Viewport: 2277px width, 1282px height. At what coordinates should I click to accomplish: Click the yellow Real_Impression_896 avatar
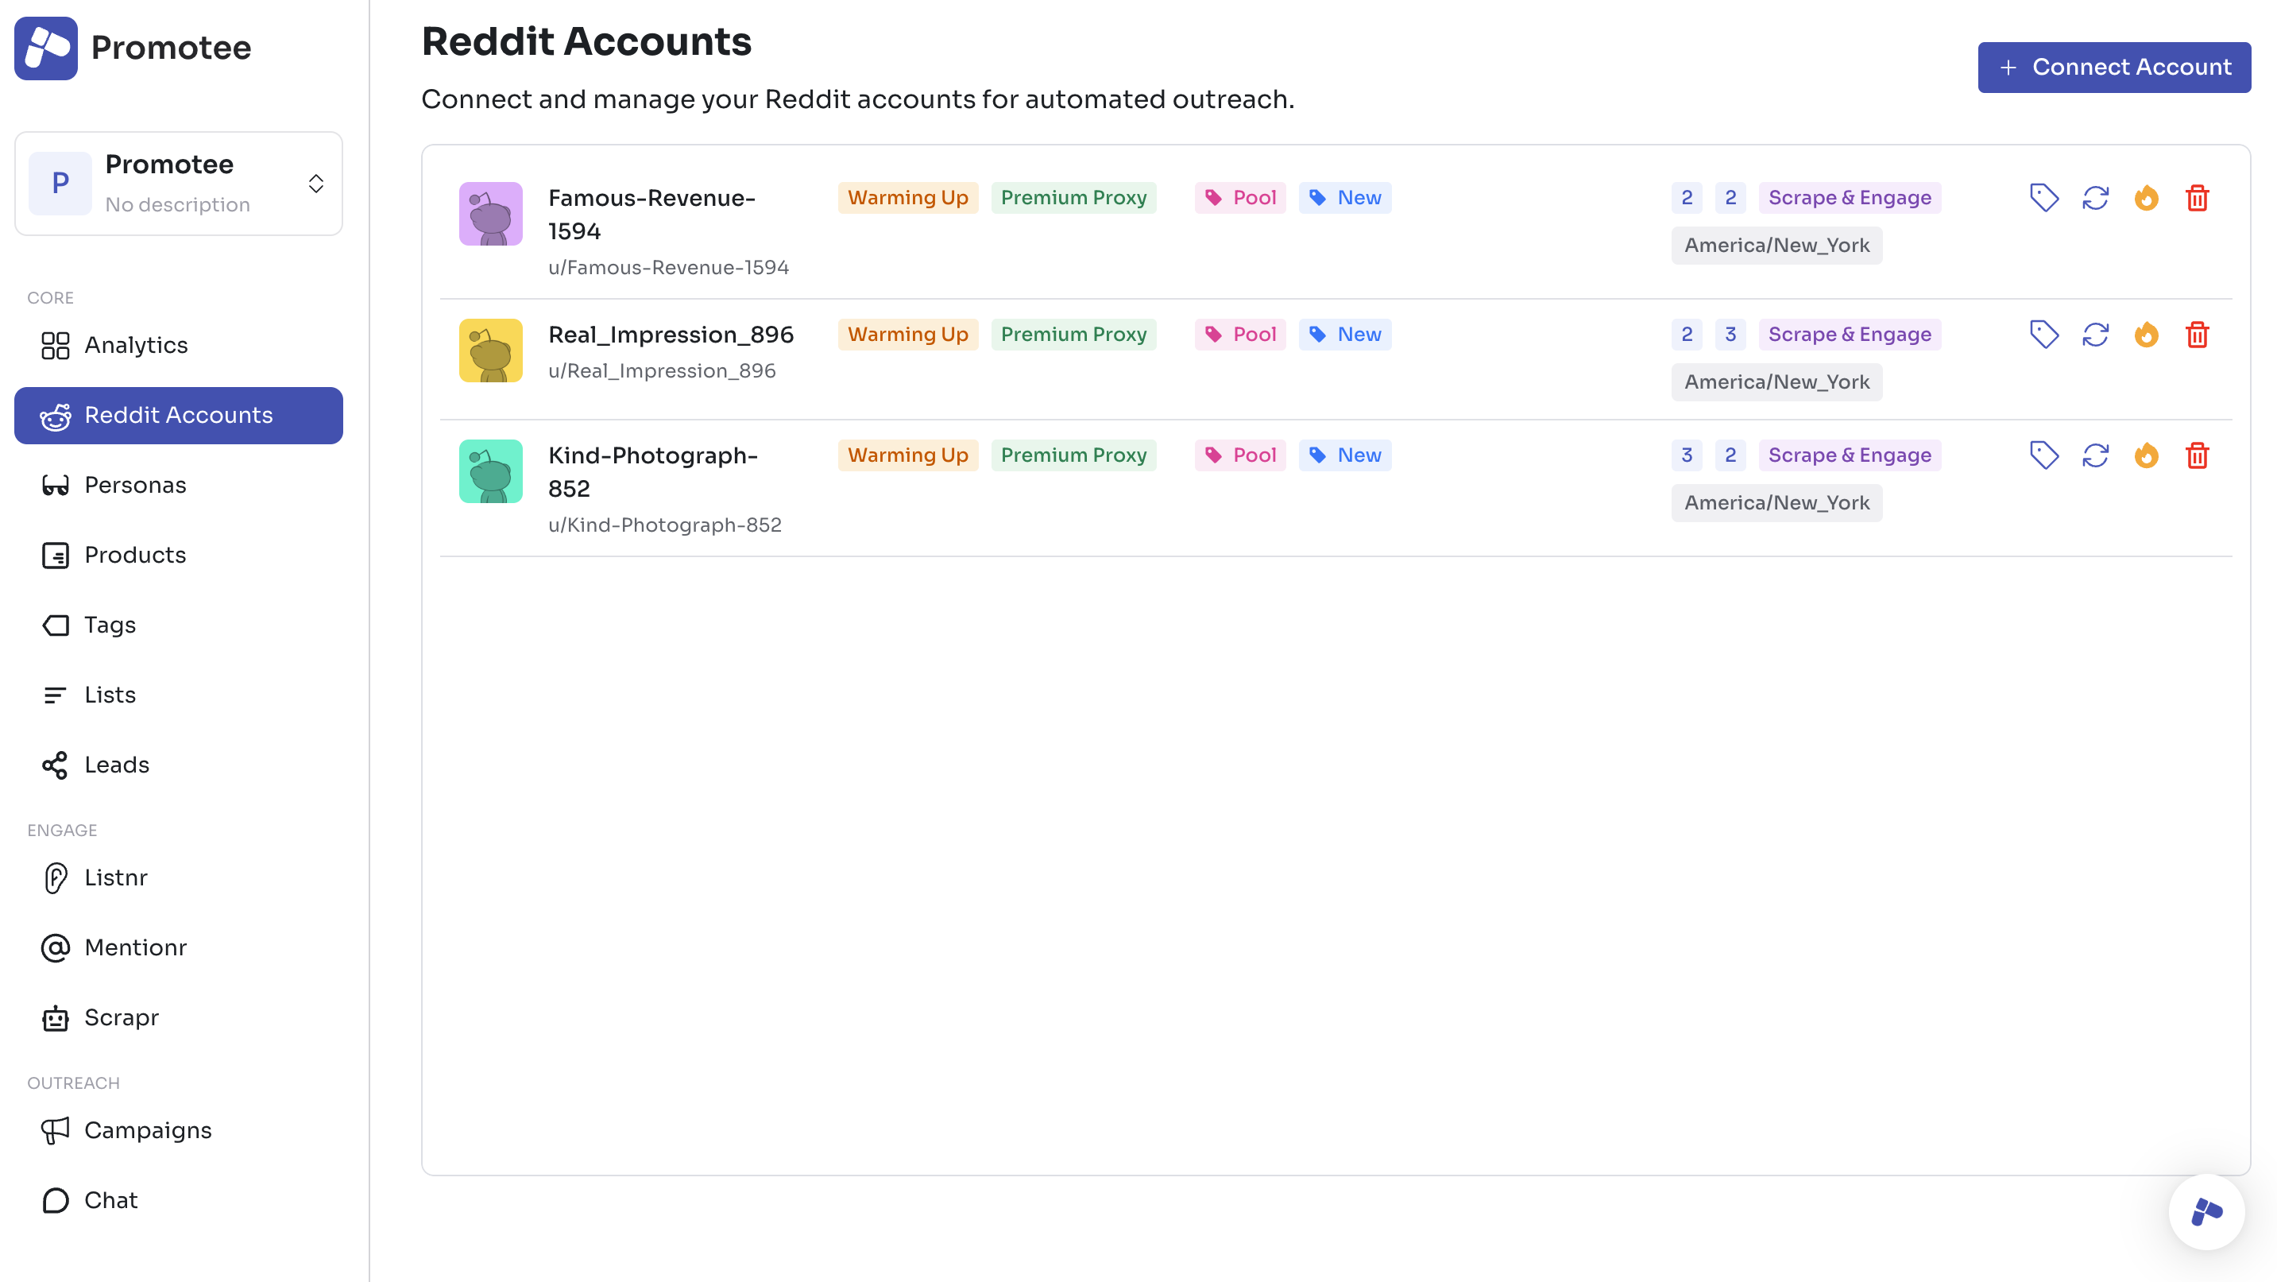(490, 351)
